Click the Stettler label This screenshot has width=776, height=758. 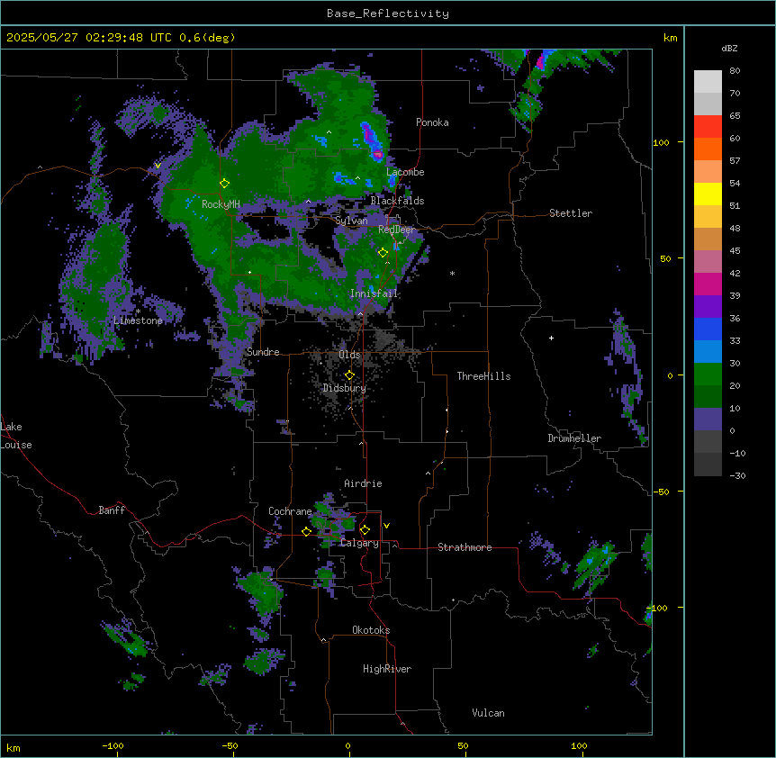tap(571, 213)
